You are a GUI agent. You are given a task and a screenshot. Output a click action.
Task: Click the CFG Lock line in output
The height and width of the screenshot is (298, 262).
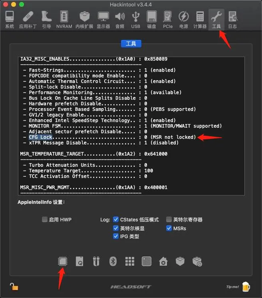click(41, 137)
